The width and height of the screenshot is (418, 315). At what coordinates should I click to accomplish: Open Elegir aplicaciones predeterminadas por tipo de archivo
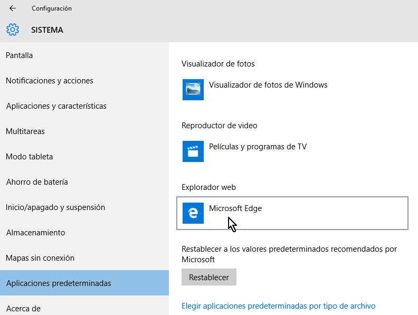click(x=278, y=306)
